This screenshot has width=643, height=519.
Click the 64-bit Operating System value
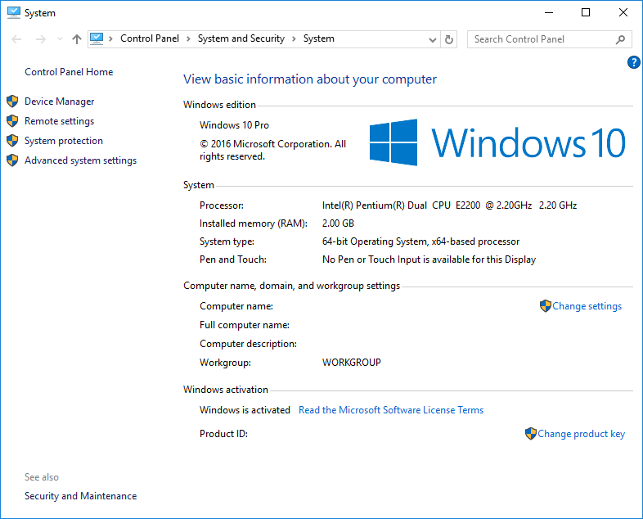tap(420, 241)
